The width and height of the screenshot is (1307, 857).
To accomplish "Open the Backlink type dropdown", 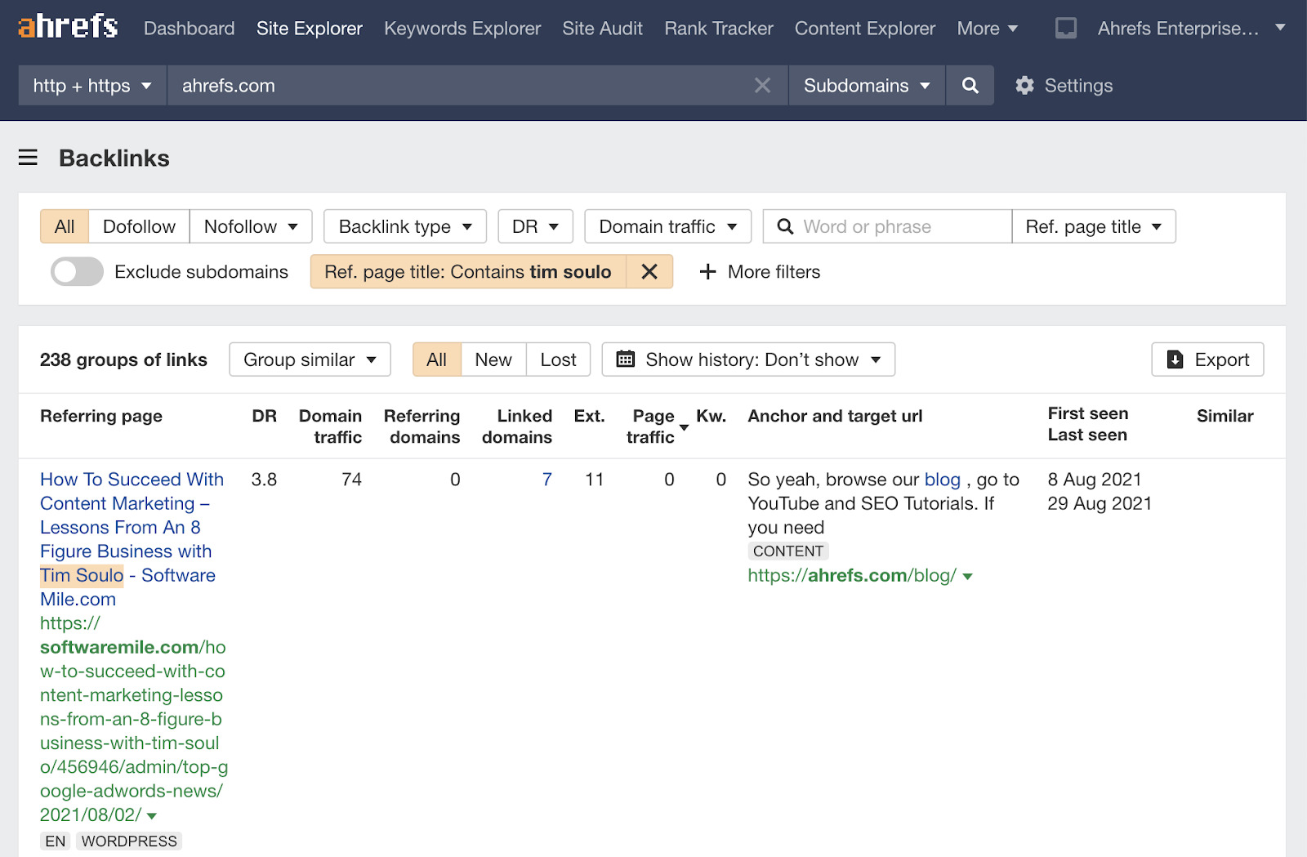I will tap(404, 226).
